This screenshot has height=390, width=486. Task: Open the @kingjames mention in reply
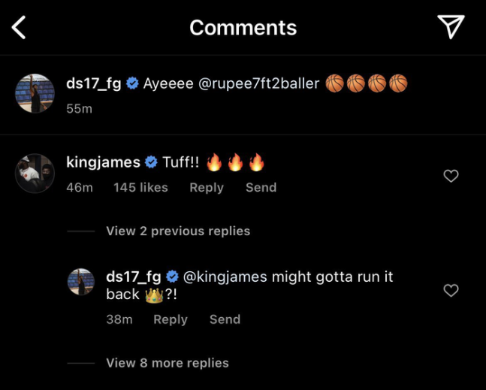coord(225,277)
